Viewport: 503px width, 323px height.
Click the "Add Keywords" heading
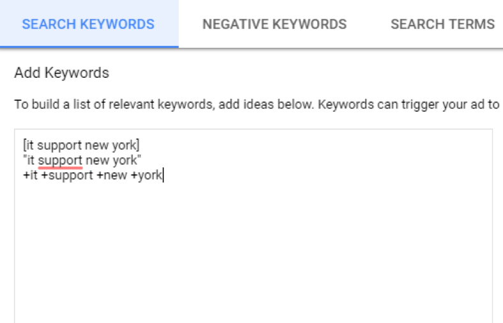coord(61,73)
